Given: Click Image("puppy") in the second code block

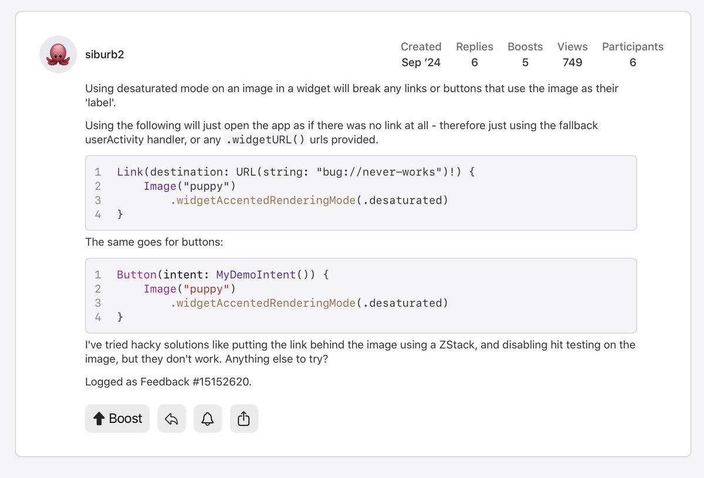Looking at the screenshot, I should (189, 289).
